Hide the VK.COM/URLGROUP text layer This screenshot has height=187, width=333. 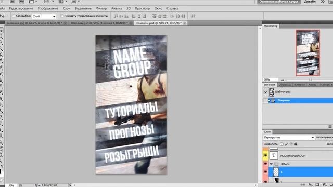click(265, 156)
